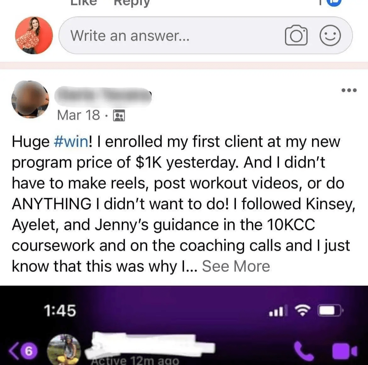Tap the unread badge showing 6
Screen dimensions: 368x365
28,351
